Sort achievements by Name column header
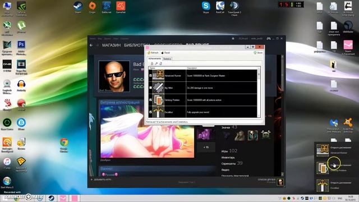This screenshot has width=359, height=202. [167, 68]
